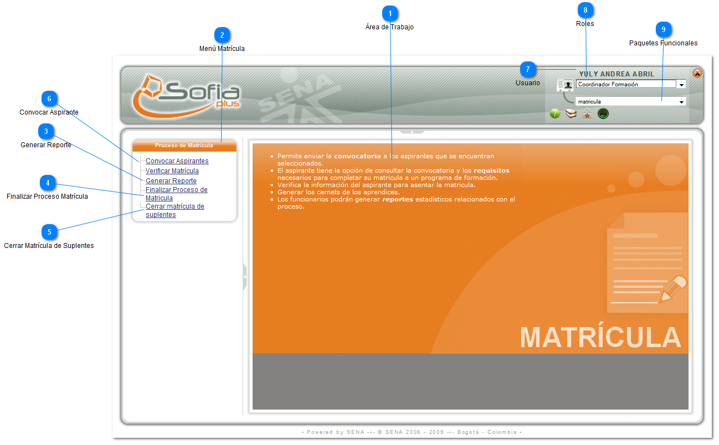Open the Verificar Matrícula link
Screen dimensions: 719x445
(172, 171)
